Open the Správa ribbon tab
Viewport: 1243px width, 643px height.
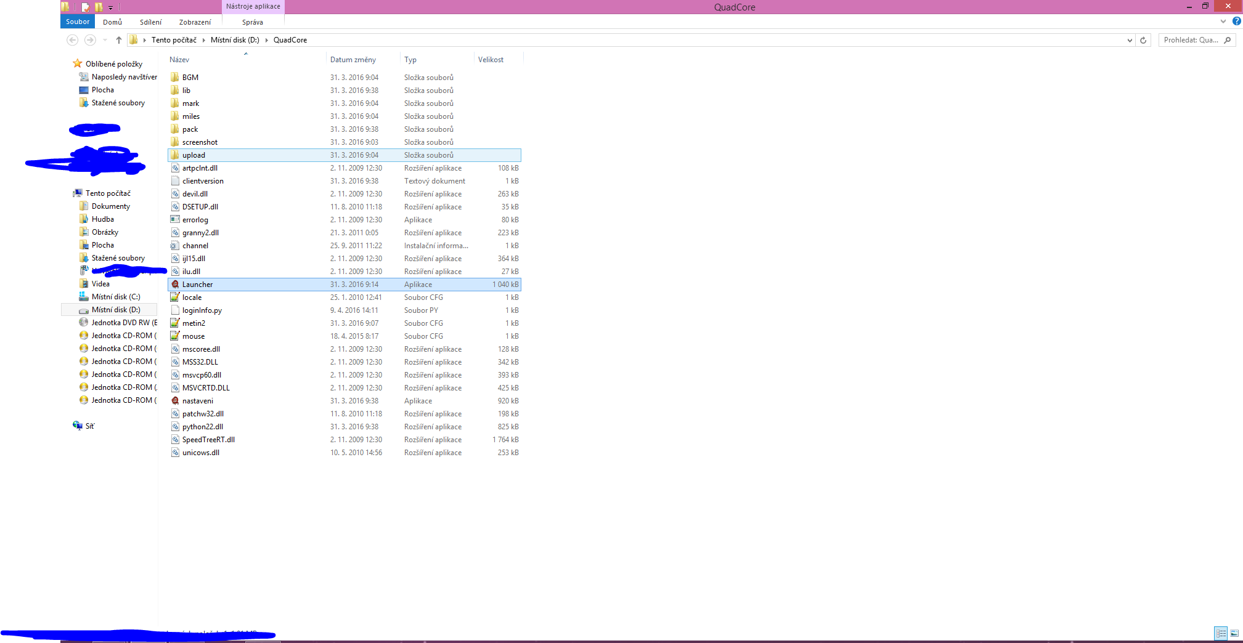coord(253,22)
